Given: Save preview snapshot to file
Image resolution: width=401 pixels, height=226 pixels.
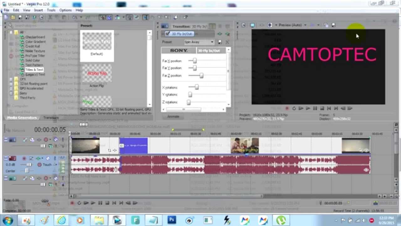Looking at the screenshot, I should [333, 25].
